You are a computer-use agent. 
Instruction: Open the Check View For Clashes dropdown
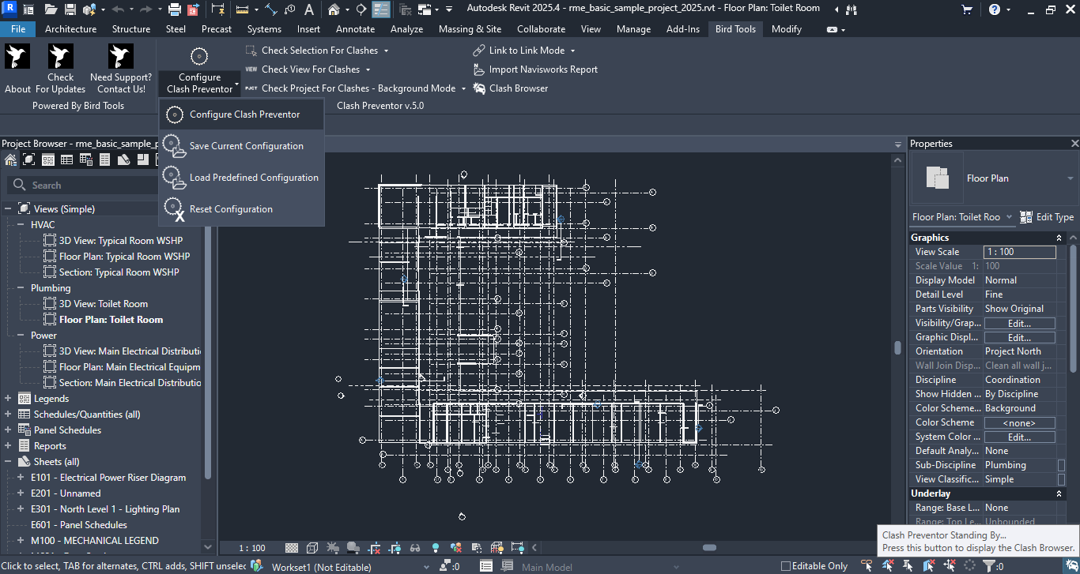(x=368, y=69)
